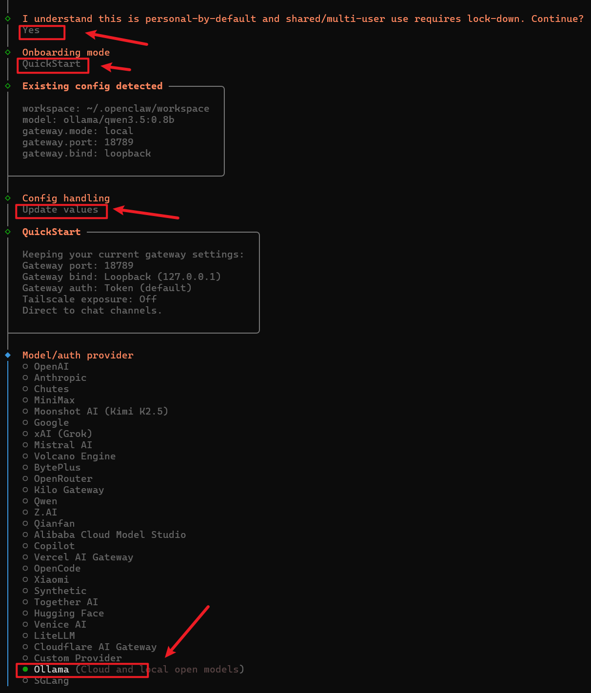Pick Synthetic from provider list

(55, 591)
